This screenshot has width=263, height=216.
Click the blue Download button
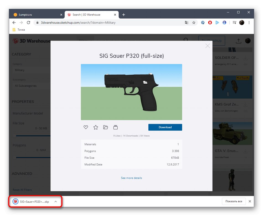coord(165,127)
